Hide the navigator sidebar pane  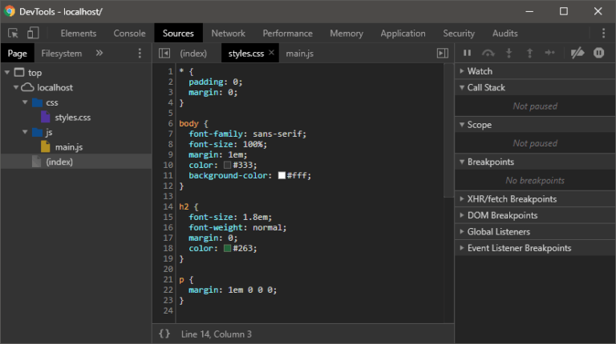pos(164,54)
